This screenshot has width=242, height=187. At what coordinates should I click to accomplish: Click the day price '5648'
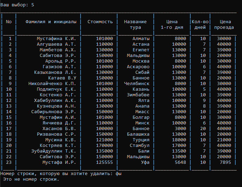180,162
